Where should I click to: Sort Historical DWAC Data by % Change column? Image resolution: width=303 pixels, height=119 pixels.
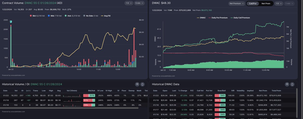(x=182, y=90)
